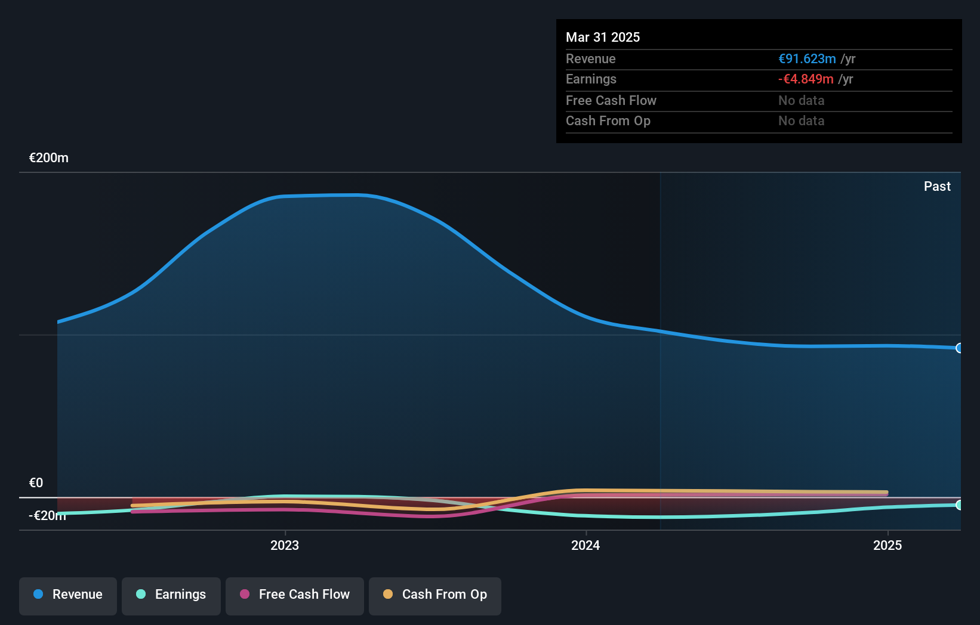Toggle the Free Cash Flow legend button
The height and width of the screenshot is (625, 980).
click(295, 596)
